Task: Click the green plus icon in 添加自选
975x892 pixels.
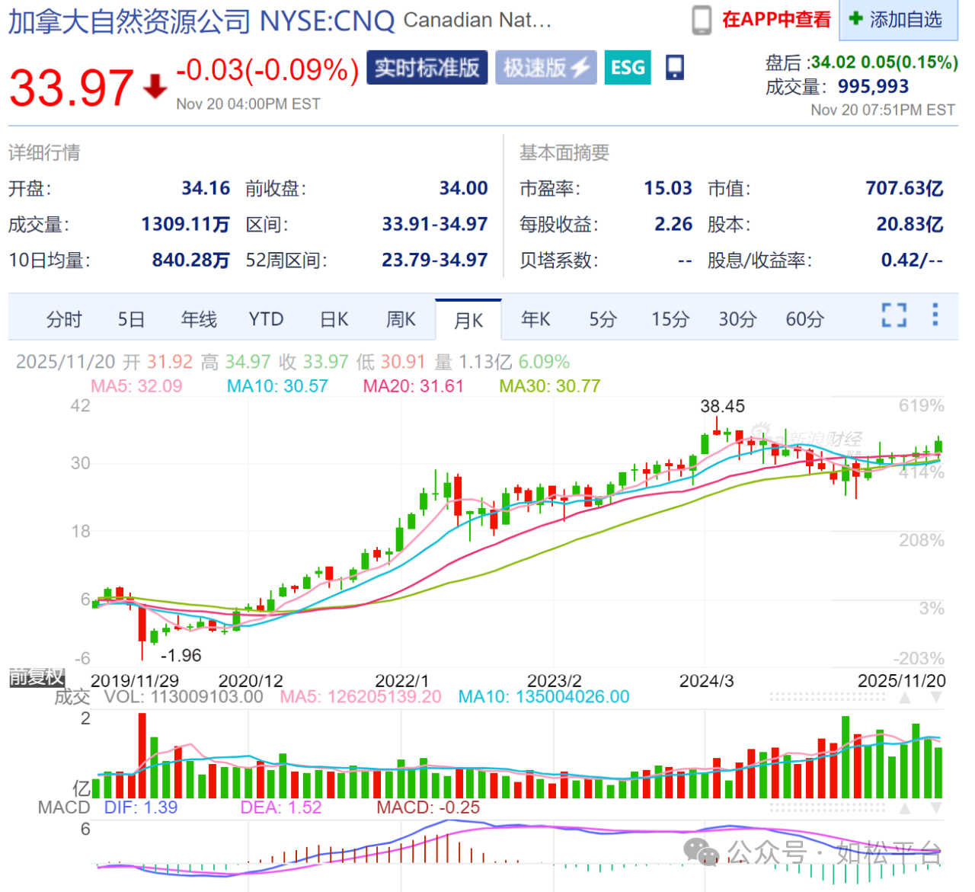Action: pos(855,18)
